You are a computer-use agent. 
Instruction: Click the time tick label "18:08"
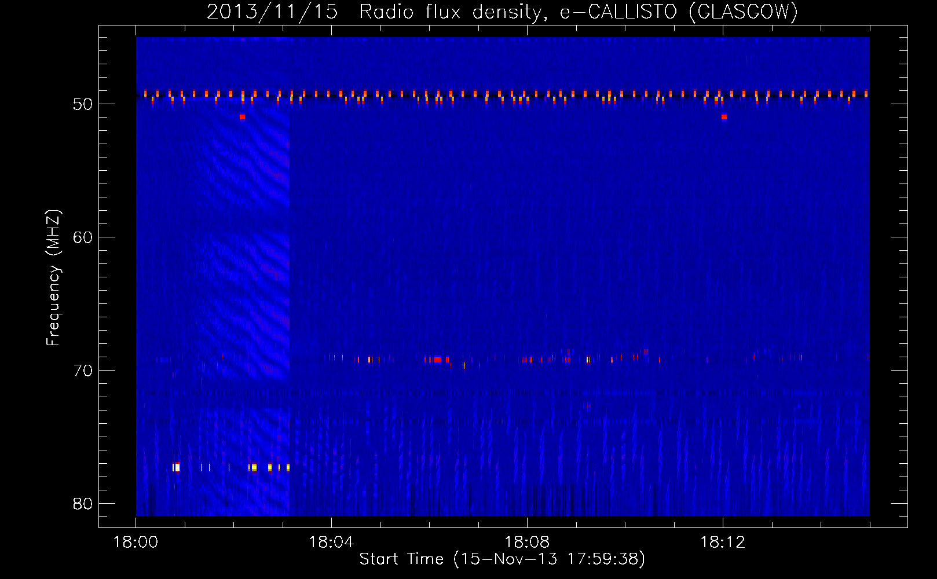tap(527, 543)
